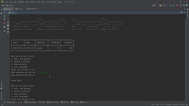This screenshot has height=106, width=189.
Task: Open the 4 spaces indent settings
Action: click(x=169, y=105)
